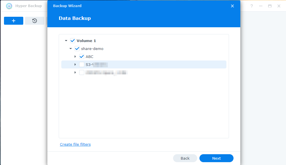The height and width of the screenshot is (165, 286).
Task: Check the S3 folder checkbox
Action: point(82,64)
